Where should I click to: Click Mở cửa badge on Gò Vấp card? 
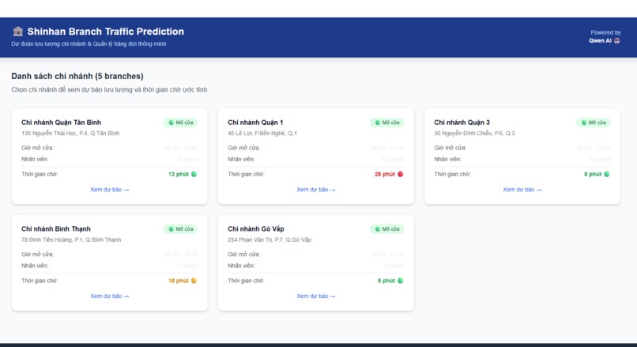(387, 228)
